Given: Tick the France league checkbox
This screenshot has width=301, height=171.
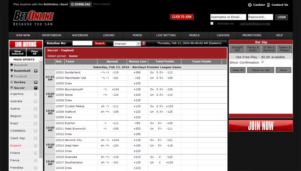Looking at the screenshot, I should pos(35,160).
